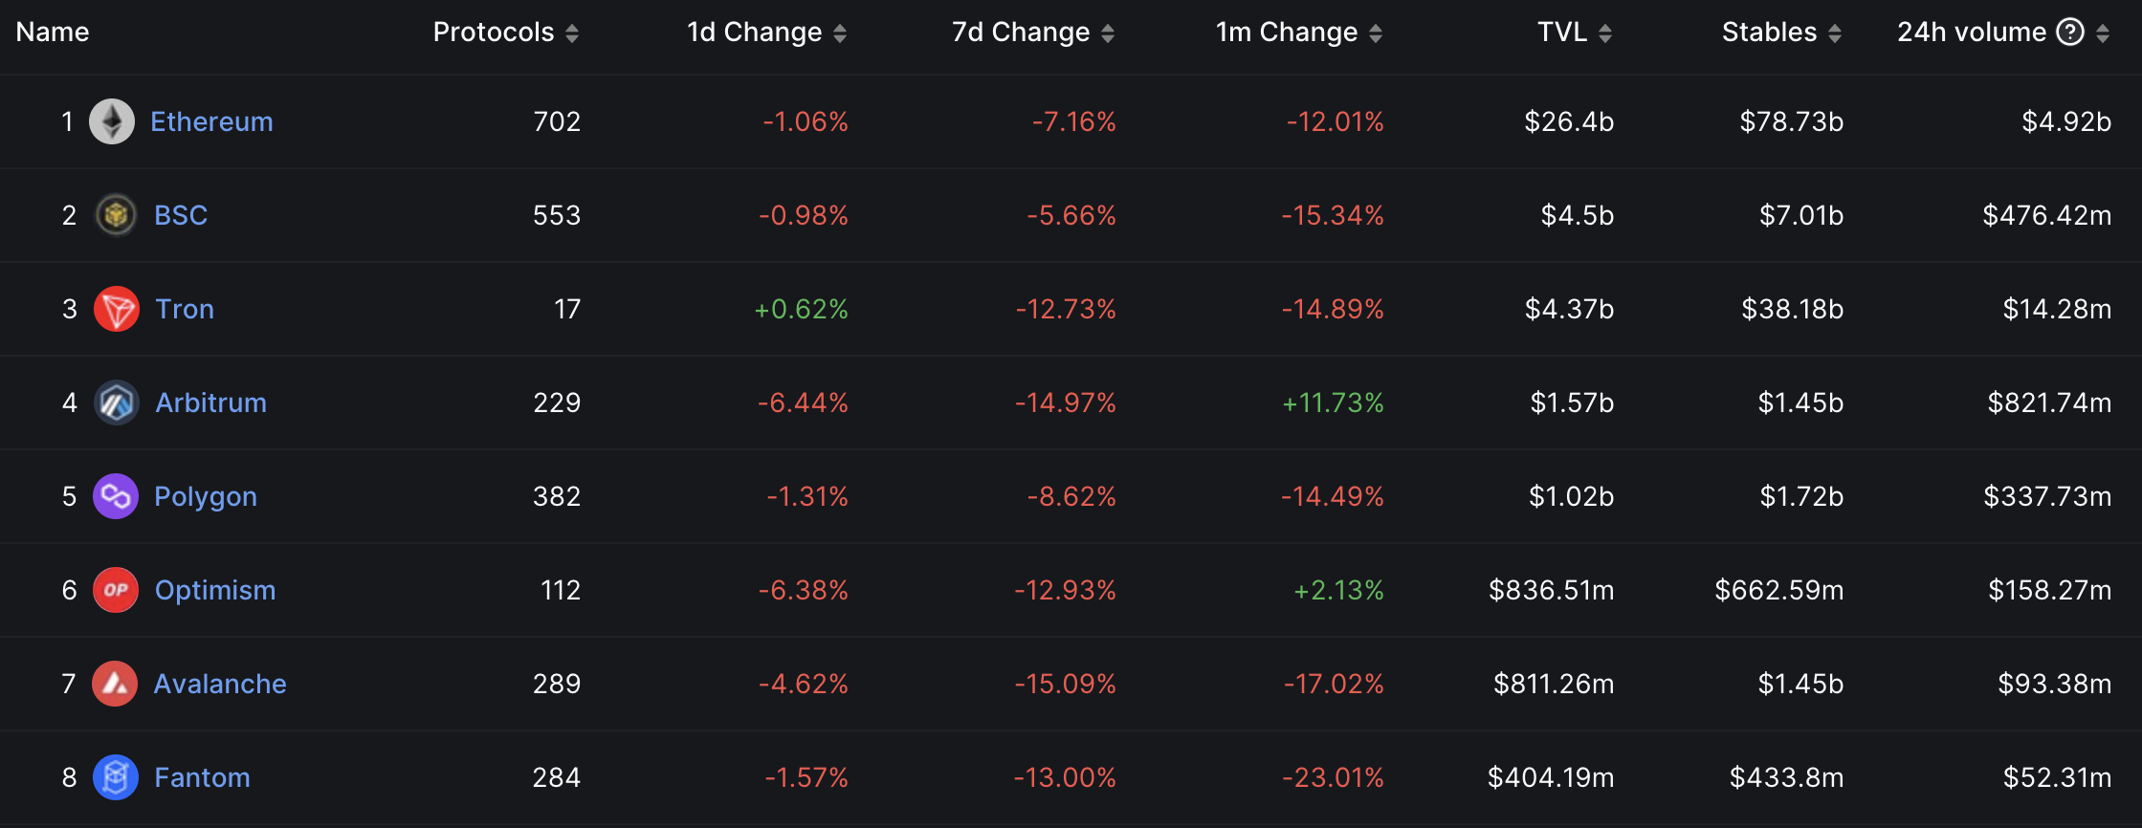Sort by TVL column arrows

pyautogui.click(x=1605, y=33)
